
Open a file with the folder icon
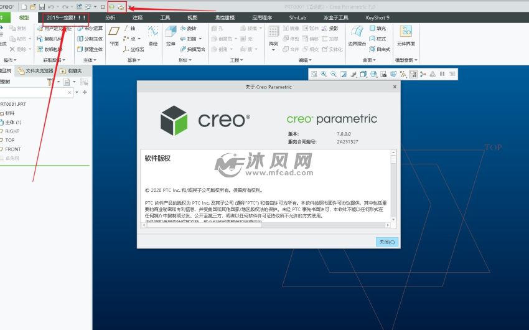click(33, 7)
